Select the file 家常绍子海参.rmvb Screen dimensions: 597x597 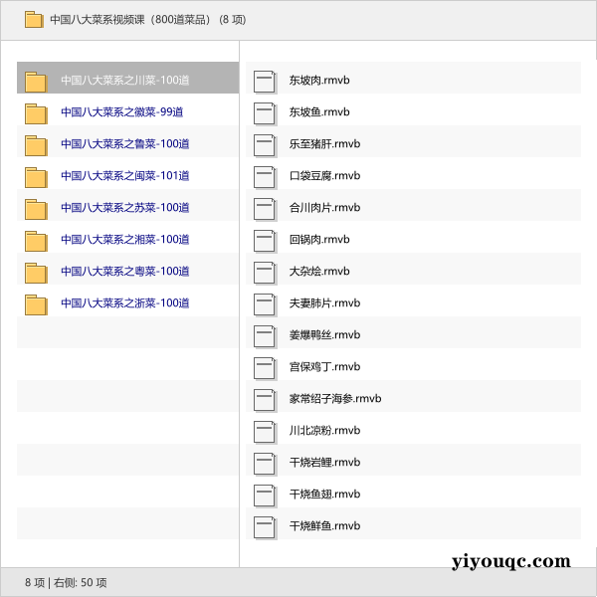point(334,399)
